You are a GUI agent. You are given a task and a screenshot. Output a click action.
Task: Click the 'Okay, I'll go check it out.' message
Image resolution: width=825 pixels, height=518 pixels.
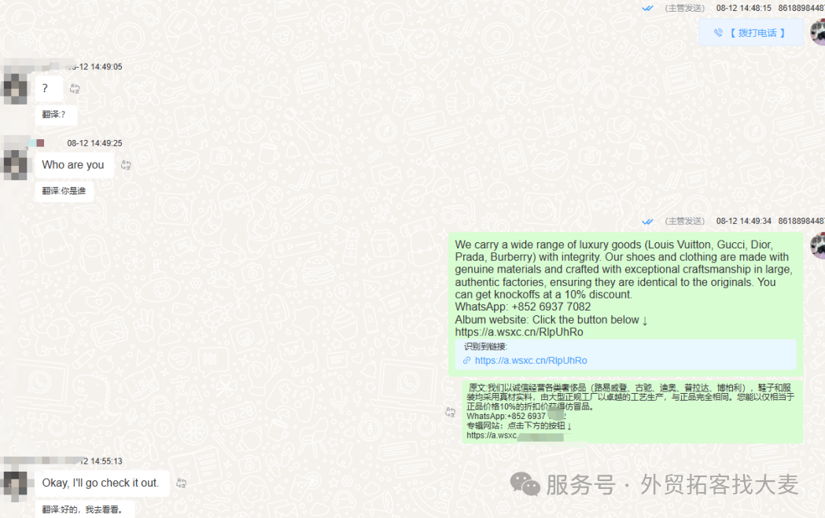(x=102, y=483)
